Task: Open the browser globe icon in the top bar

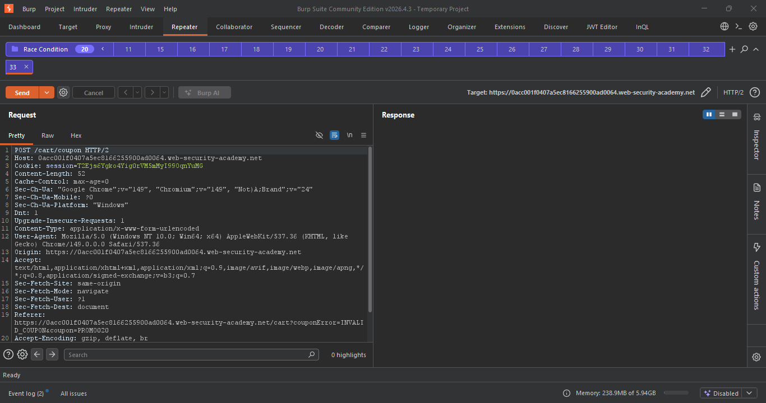Action: tap(725, 26)
